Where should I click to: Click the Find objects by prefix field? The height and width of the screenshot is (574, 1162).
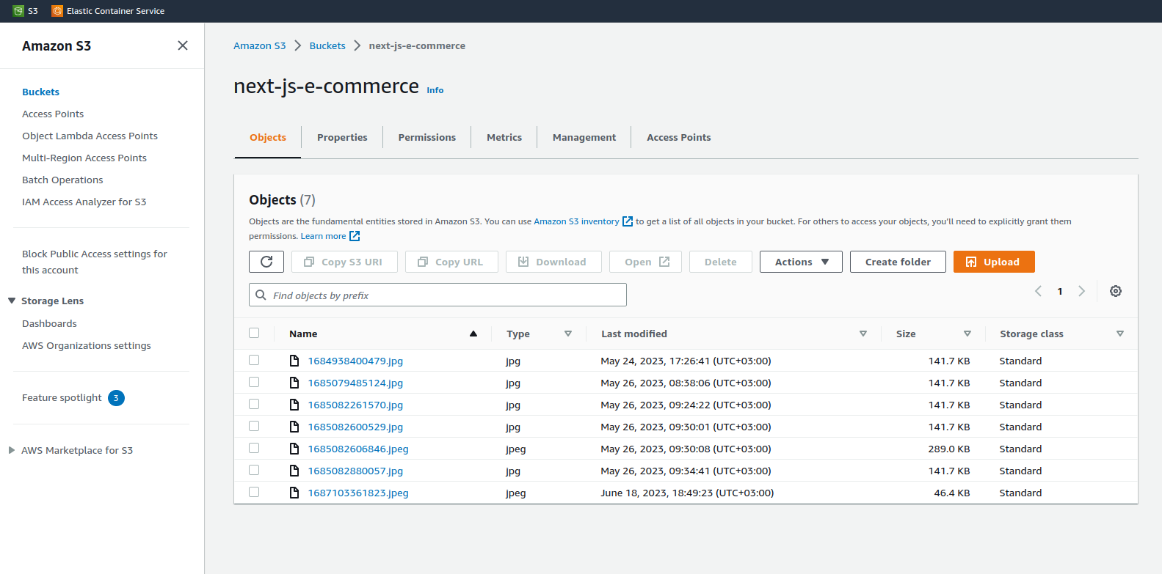click(437, 295)
